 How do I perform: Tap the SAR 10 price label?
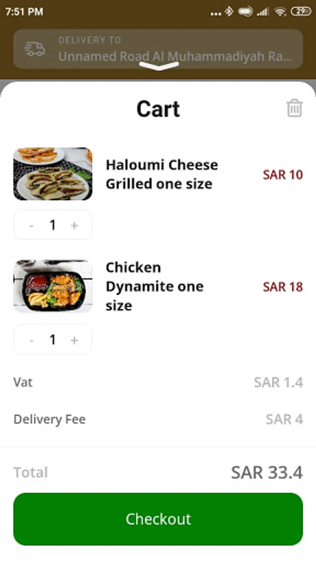(283, 175)
